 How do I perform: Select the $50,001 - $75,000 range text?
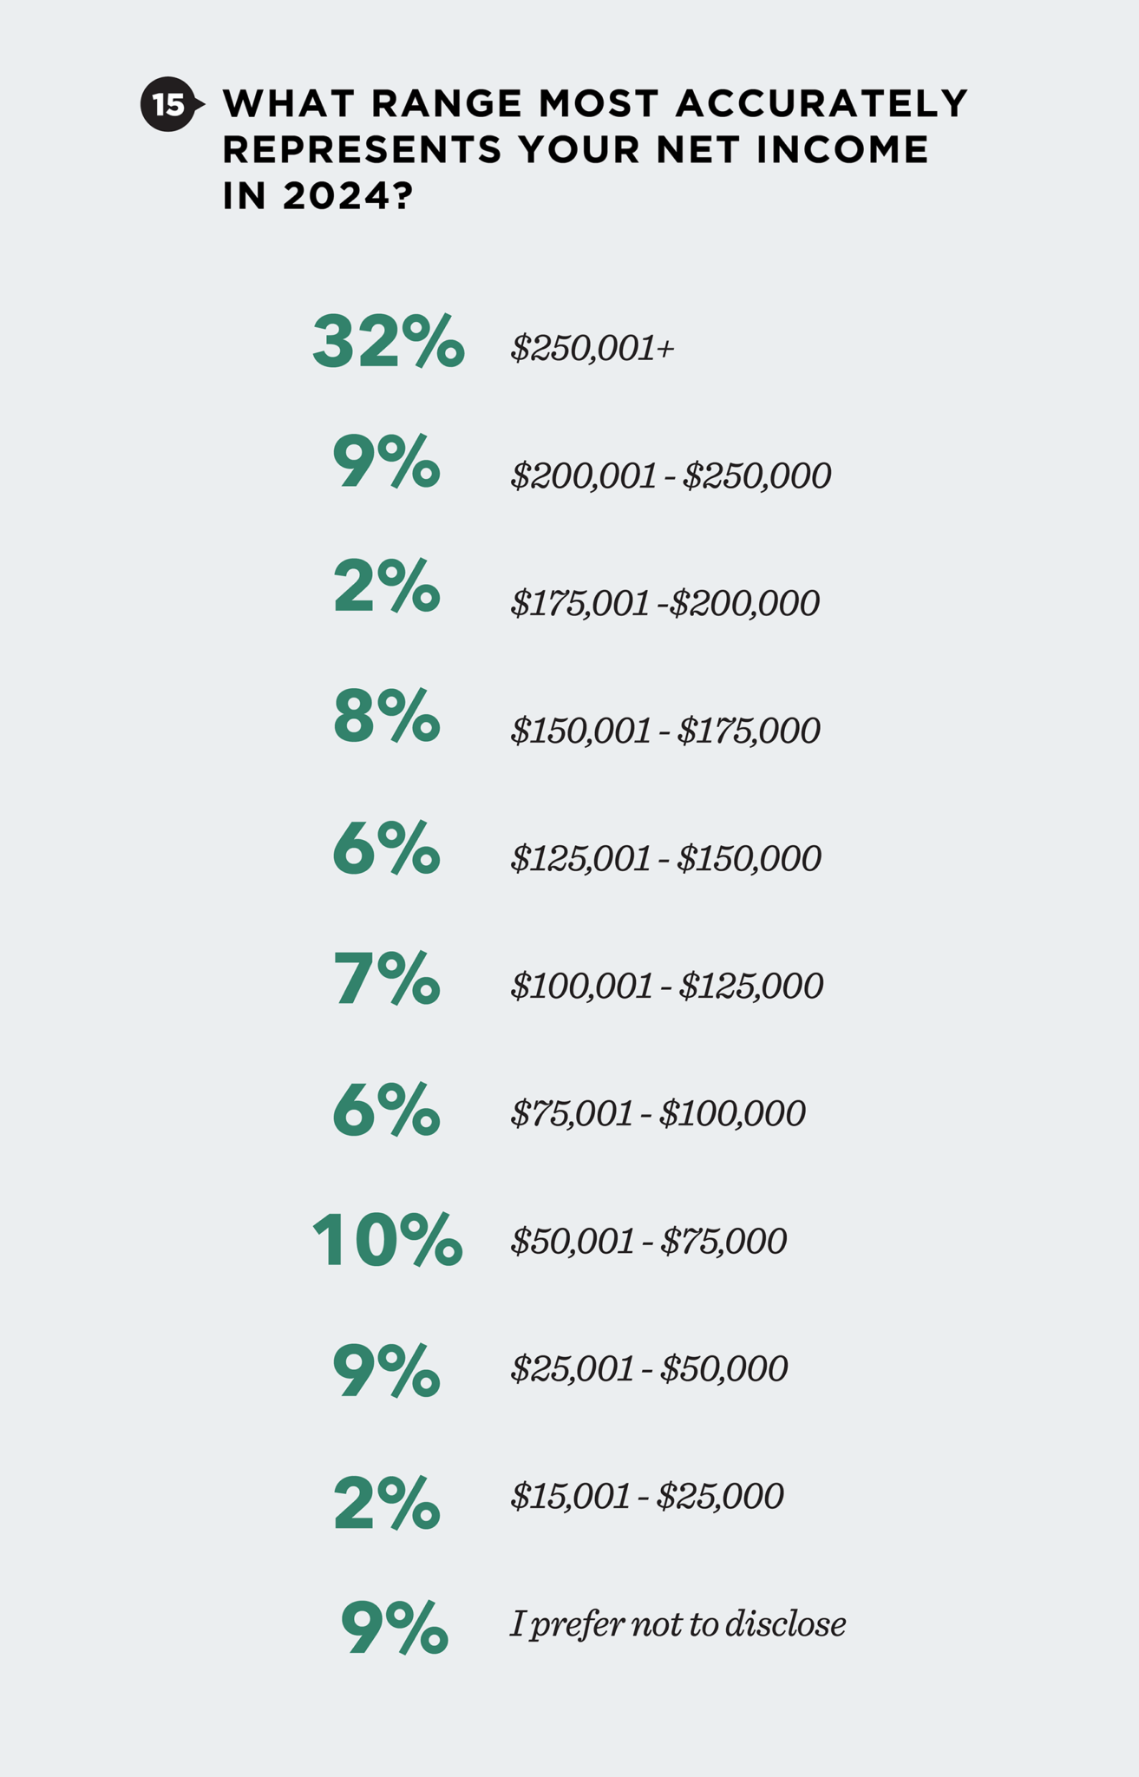(x=648, y=1242)
